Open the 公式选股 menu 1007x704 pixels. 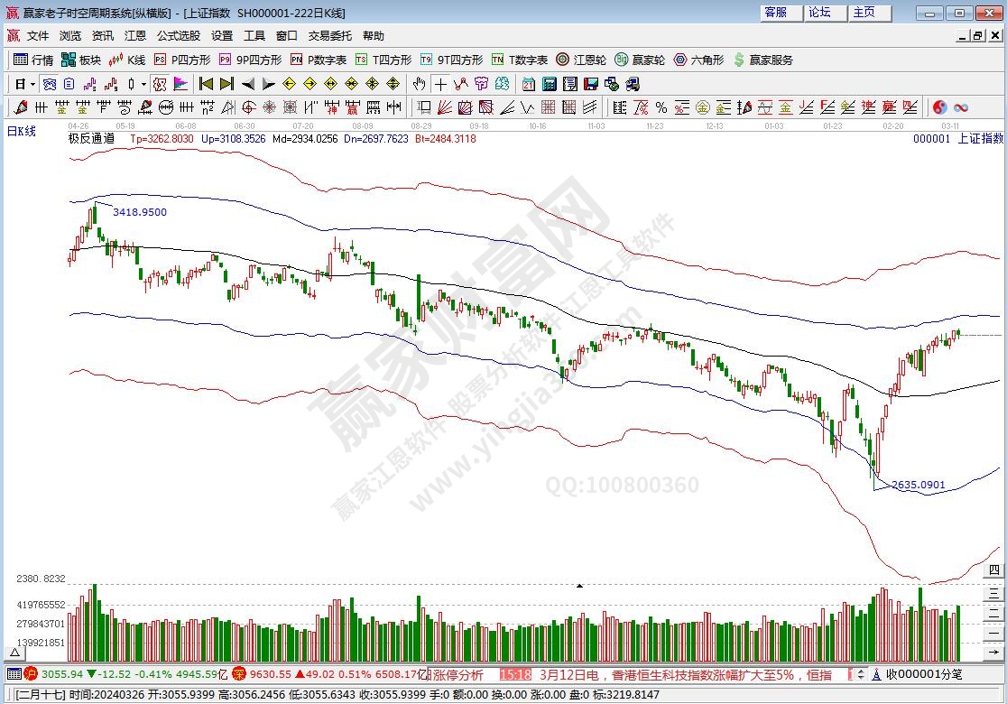pyautogui.click(x=178, y=36)
